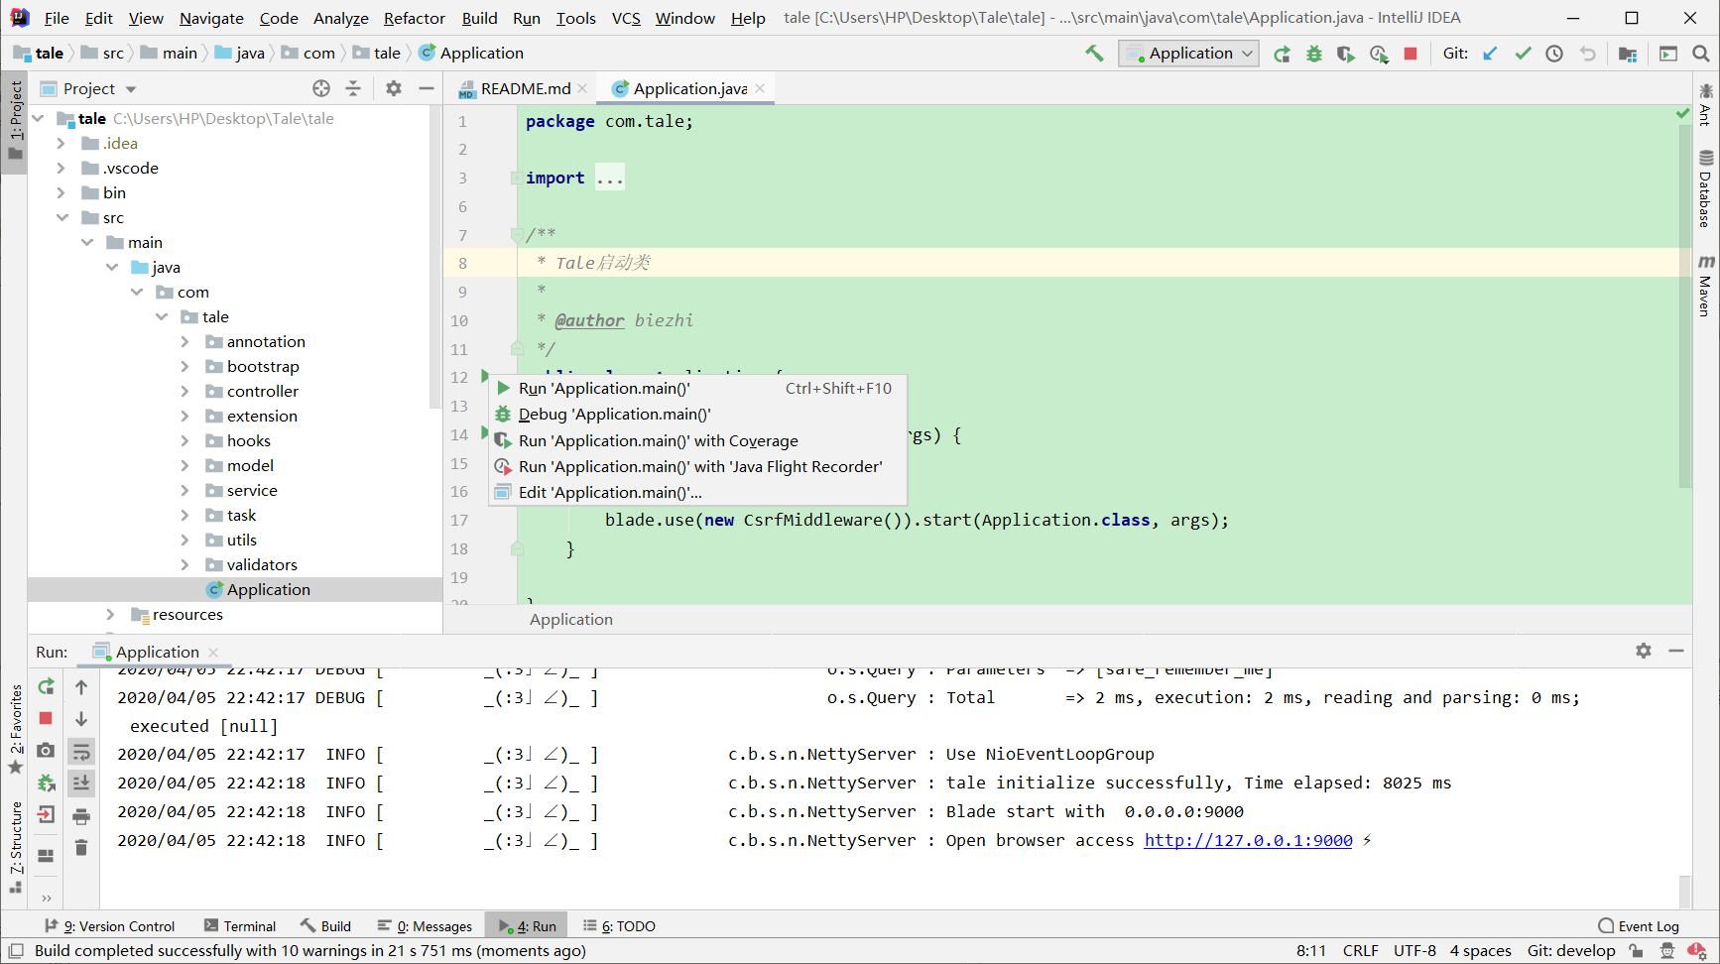Expand the resources folder

click(110, 615)
